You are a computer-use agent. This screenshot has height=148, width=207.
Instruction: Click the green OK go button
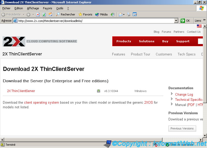pos(185,21)
